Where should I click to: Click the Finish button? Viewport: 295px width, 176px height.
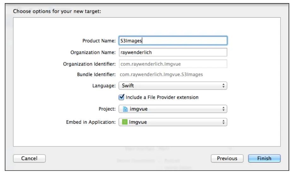pos(264,158)
